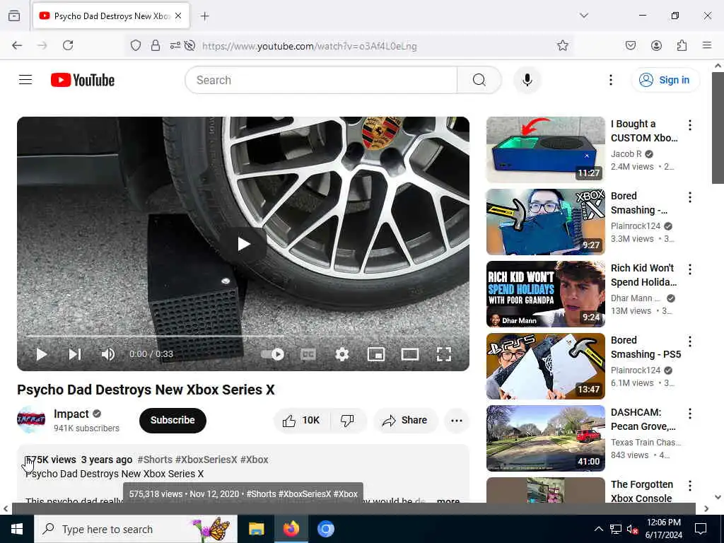Open the list all tabs chevron

pyautogui.click(x=583, y=16)
